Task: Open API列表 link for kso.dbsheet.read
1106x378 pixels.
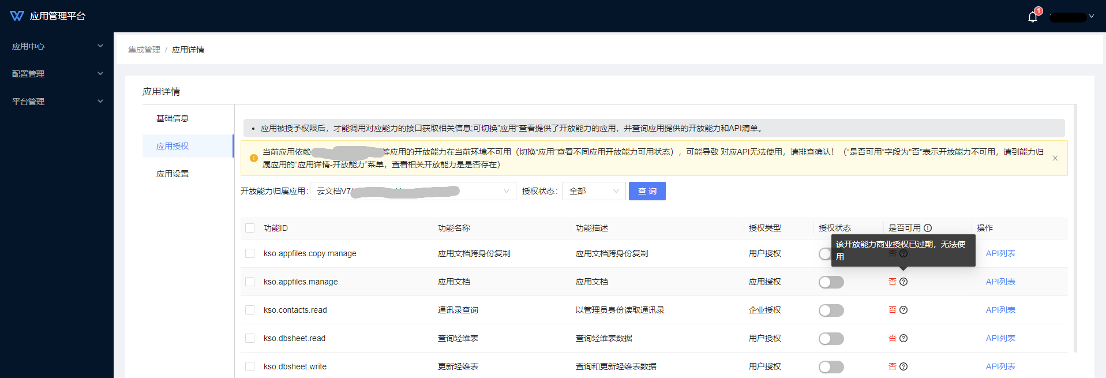Action: (x=1000, y=338)
